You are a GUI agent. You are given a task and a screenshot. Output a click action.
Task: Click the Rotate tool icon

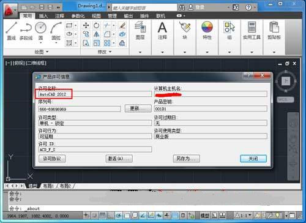97,26
